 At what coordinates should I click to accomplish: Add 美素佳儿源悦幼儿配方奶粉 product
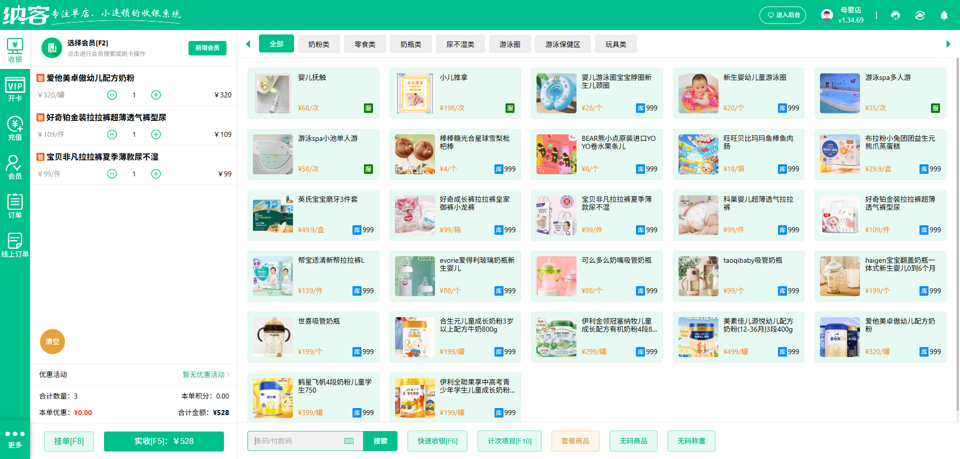(x=739, y=337)
